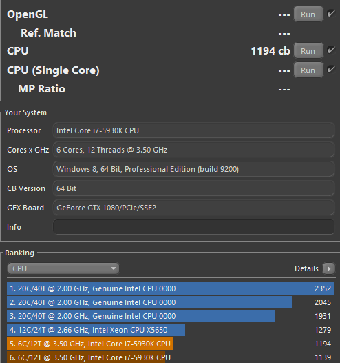Click the ranking dropdown arrow
The image size is (340, 363).
[114, 268]
